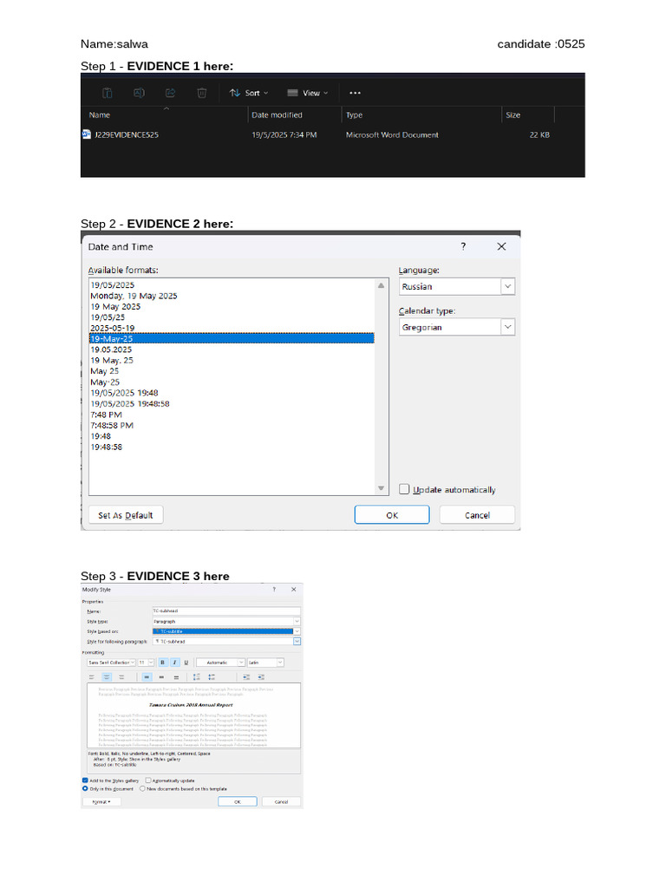The height and width of the screenshot is (888, 666).
Task: Select Align Right in Modify Style
Action: click(x=121, y=676)
